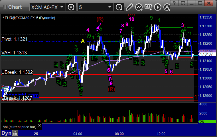This screenshot has height=137, width=217.
Task: Click the magenta 10 count marker
Action: 131,19
